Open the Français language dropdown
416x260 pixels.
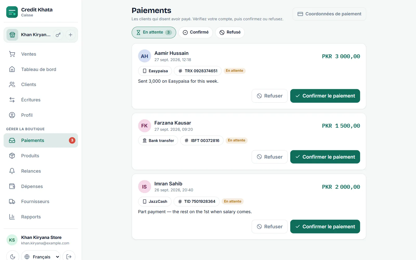tap(41, 257)
